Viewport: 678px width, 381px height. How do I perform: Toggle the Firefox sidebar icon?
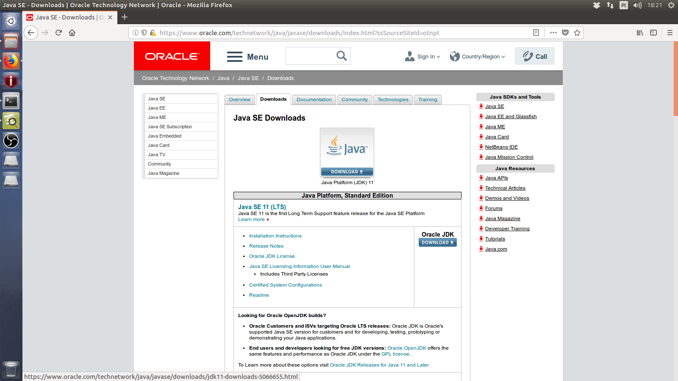pos(653,33)
